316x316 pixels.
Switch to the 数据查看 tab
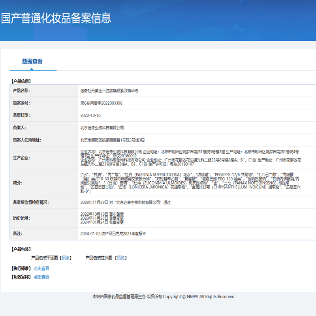click(32, 62)
